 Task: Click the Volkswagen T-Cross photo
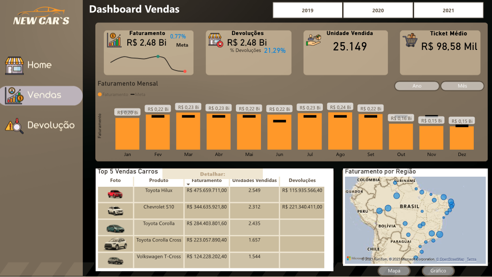click(115, 260)
